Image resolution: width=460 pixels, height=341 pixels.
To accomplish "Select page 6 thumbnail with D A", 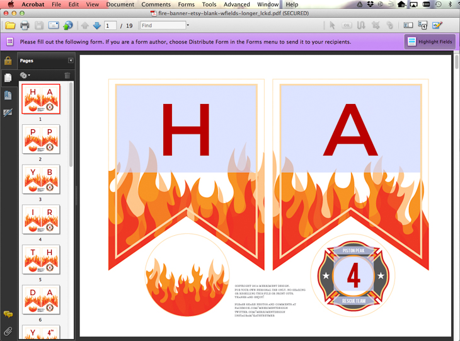I will [41, 299].
